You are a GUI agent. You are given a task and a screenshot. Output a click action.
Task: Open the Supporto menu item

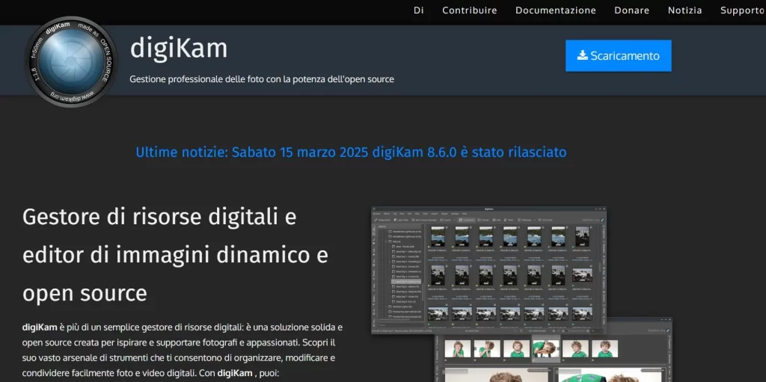click(743, 10)
